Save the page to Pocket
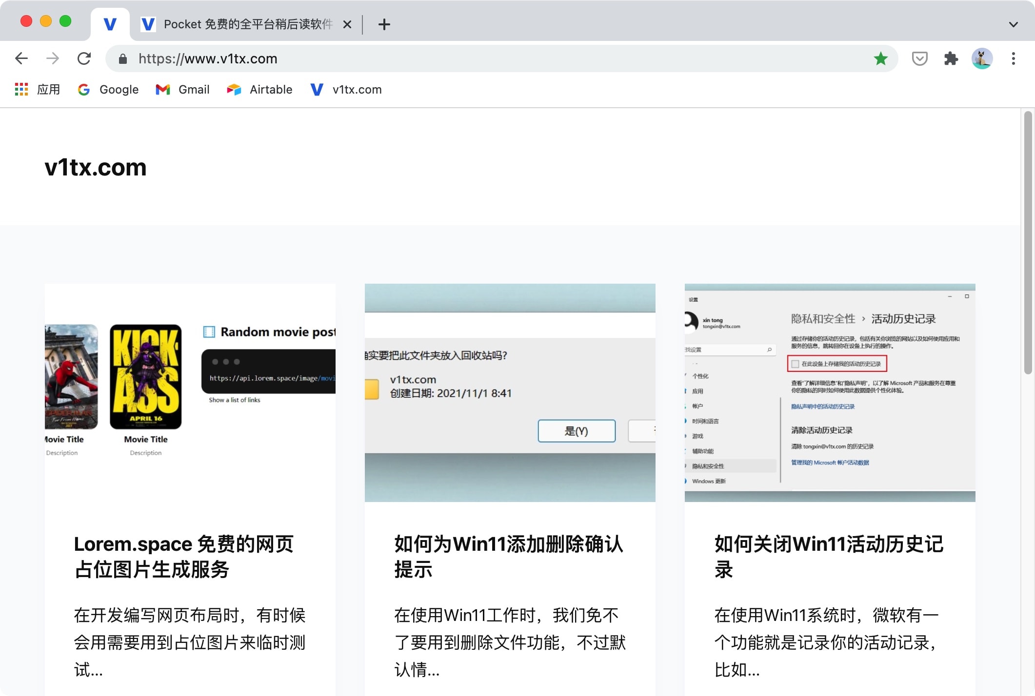Image resolution: width=1035 pixels, height=696 pixels. (920, 58)
